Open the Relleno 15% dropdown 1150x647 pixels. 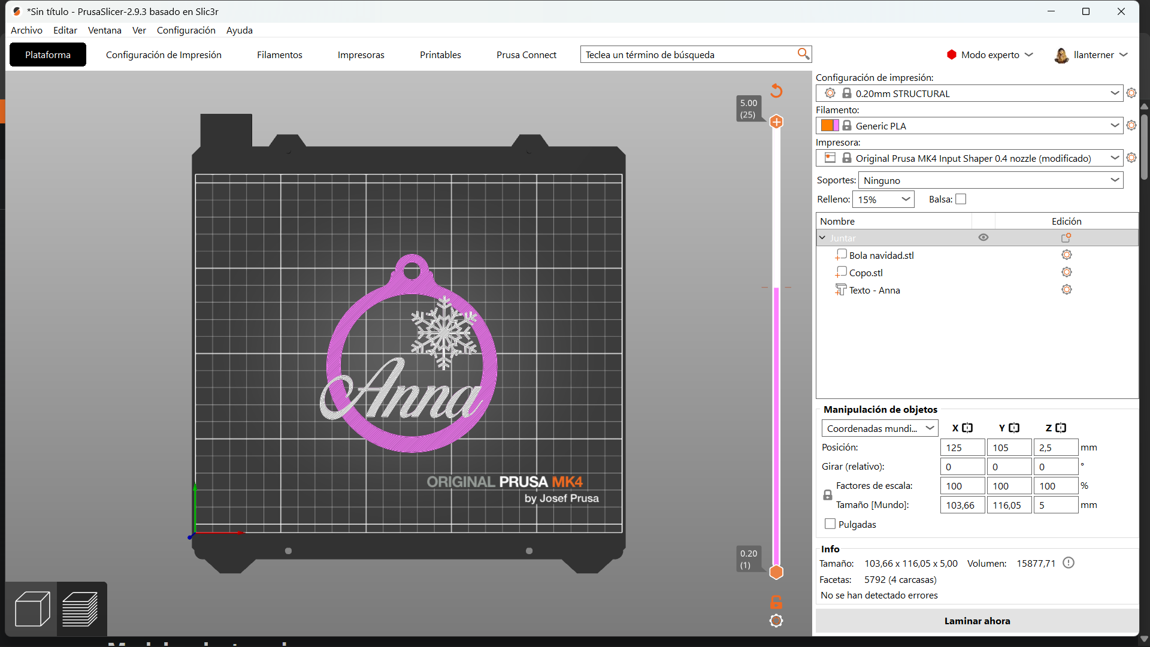883,199
